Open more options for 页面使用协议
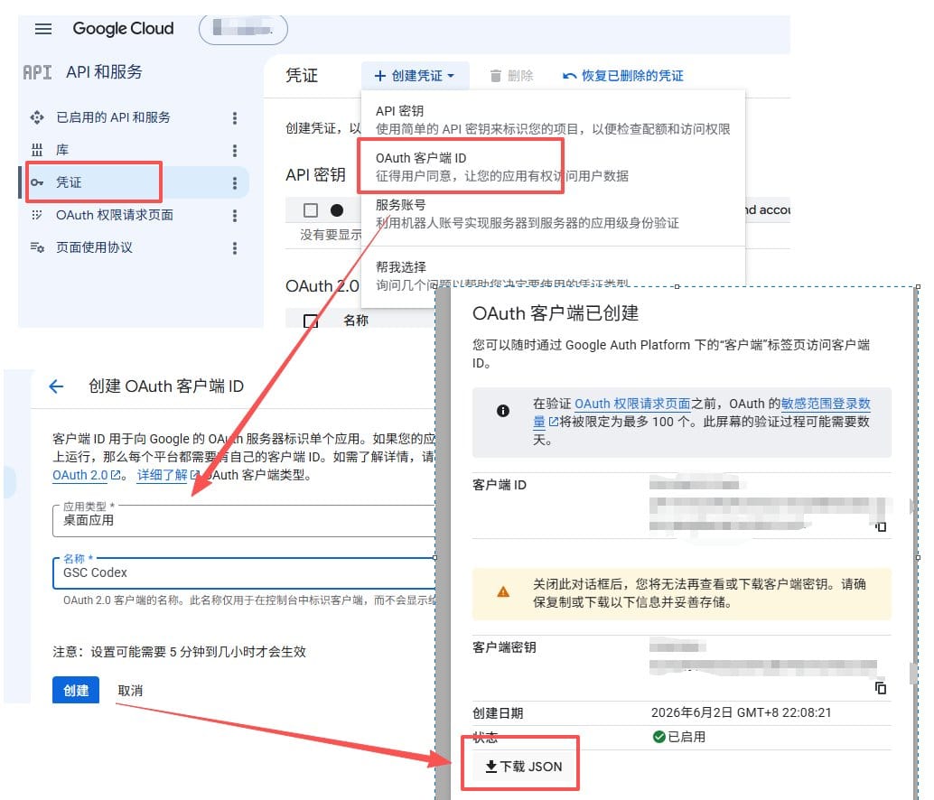This screenshot has width=934, height=800. tap(235, 247)
